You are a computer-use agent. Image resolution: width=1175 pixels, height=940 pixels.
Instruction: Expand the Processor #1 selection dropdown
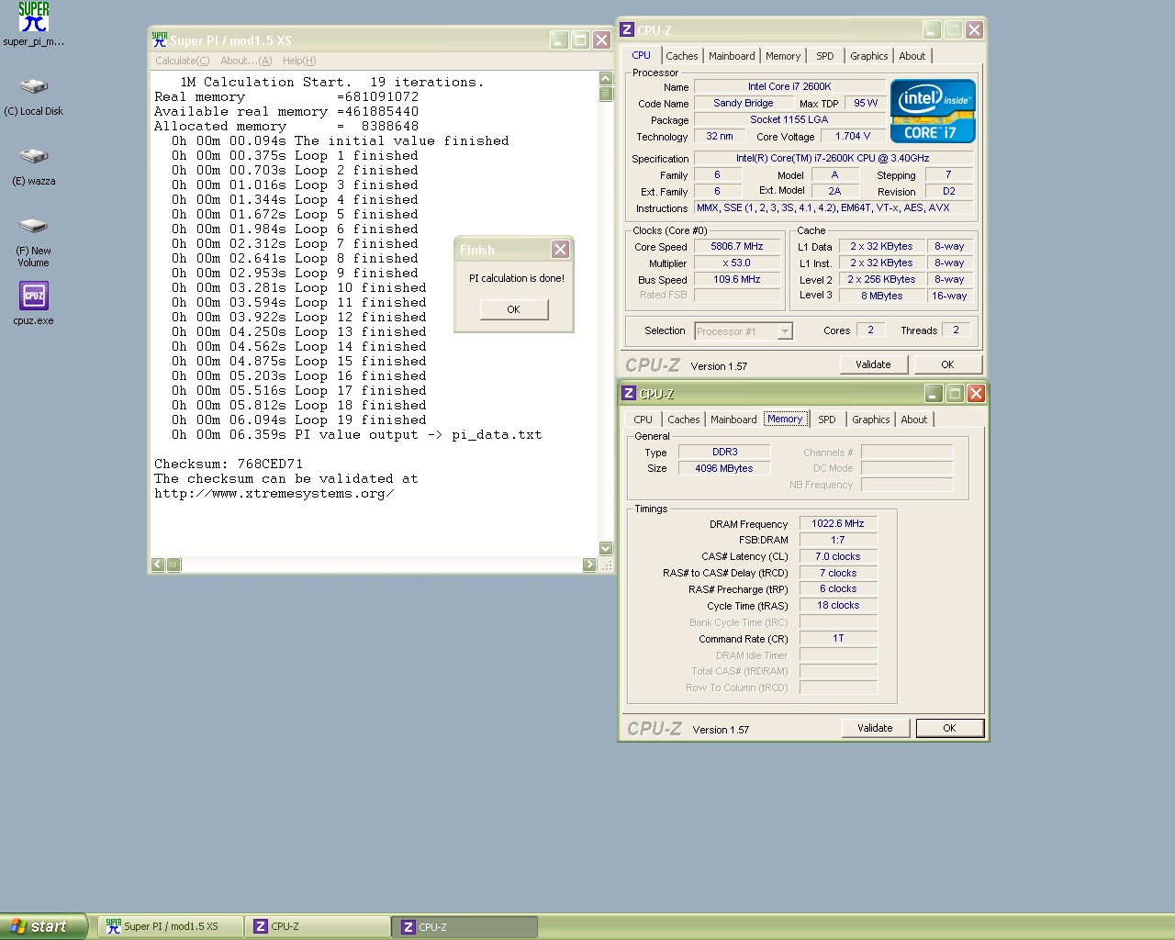785,331
